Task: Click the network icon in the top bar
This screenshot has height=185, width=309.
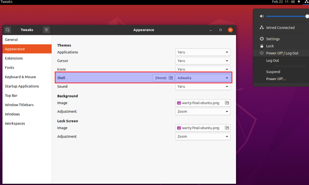Action: 307,2
